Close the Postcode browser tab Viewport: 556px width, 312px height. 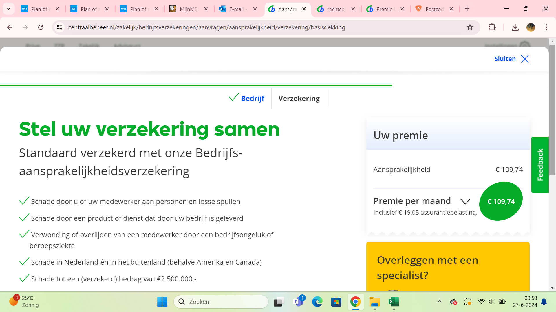tap(451, 9)
